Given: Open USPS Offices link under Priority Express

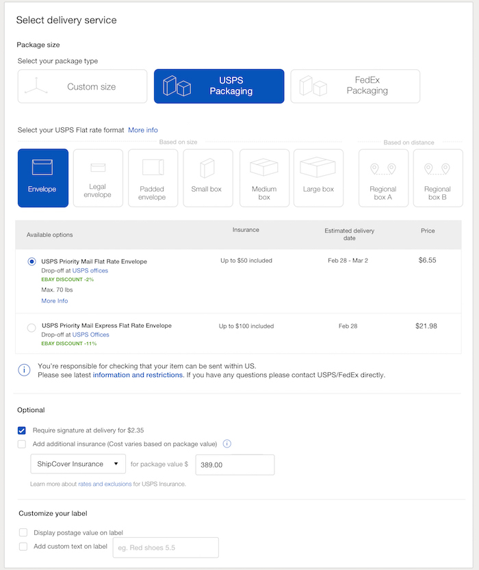Looking at the screenshot, I should click(x=90, y=335).
